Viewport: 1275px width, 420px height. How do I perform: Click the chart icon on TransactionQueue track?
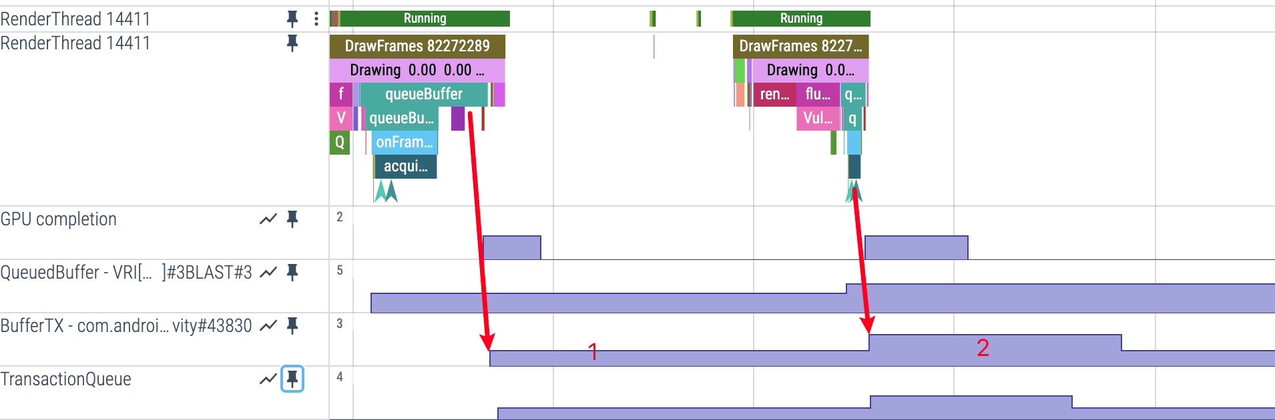click(x=268, y=379)
